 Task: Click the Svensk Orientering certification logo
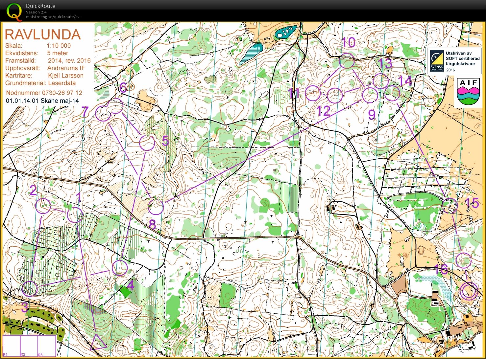click(x=437, y=61)
